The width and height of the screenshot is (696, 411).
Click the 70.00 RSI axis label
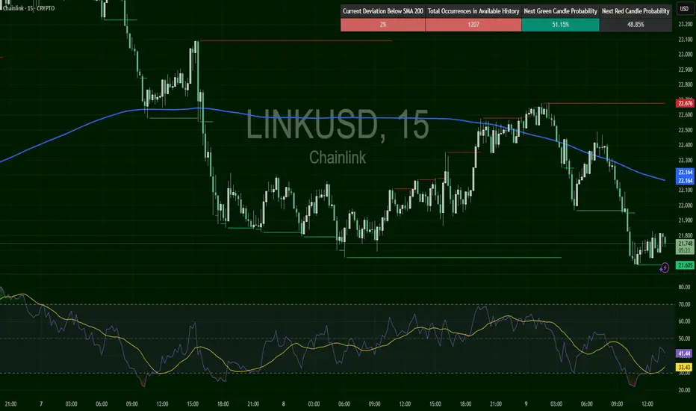coord(684,304)
